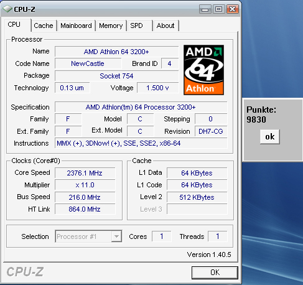
Task: Click the Cores value 1
Action: (x=162, y=236)
